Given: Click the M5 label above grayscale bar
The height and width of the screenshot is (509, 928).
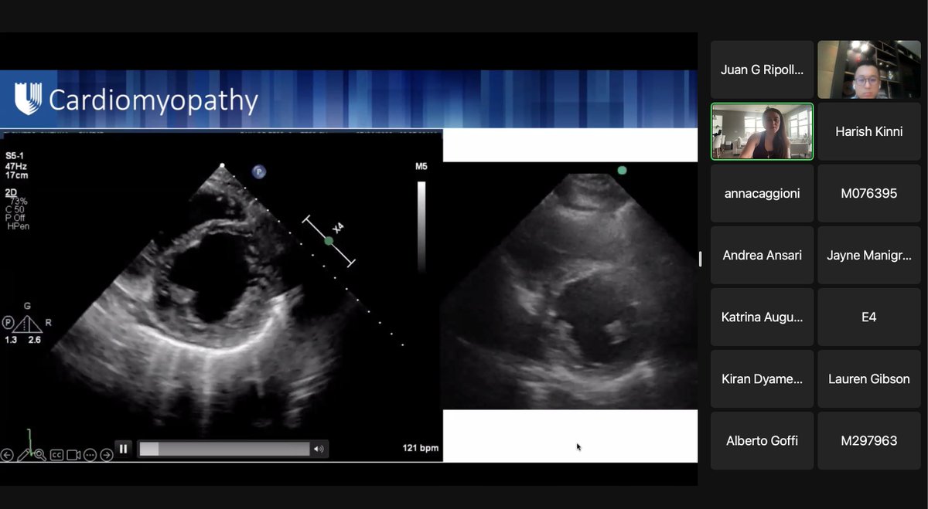Looking at the screenshot, I should (x=421, y=166).
